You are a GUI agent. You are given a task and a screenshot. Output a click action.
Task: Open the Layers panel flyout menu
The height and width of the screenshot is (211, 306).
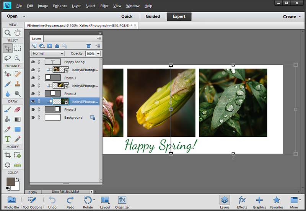pos(99,39)
